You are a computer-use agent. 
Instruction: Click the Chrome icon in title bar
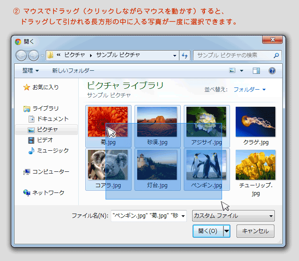click(x=18, y=42)
